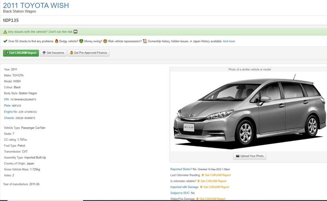The image size is (327, 201).
Task: Open the And more link
Action: coord(229,41)
